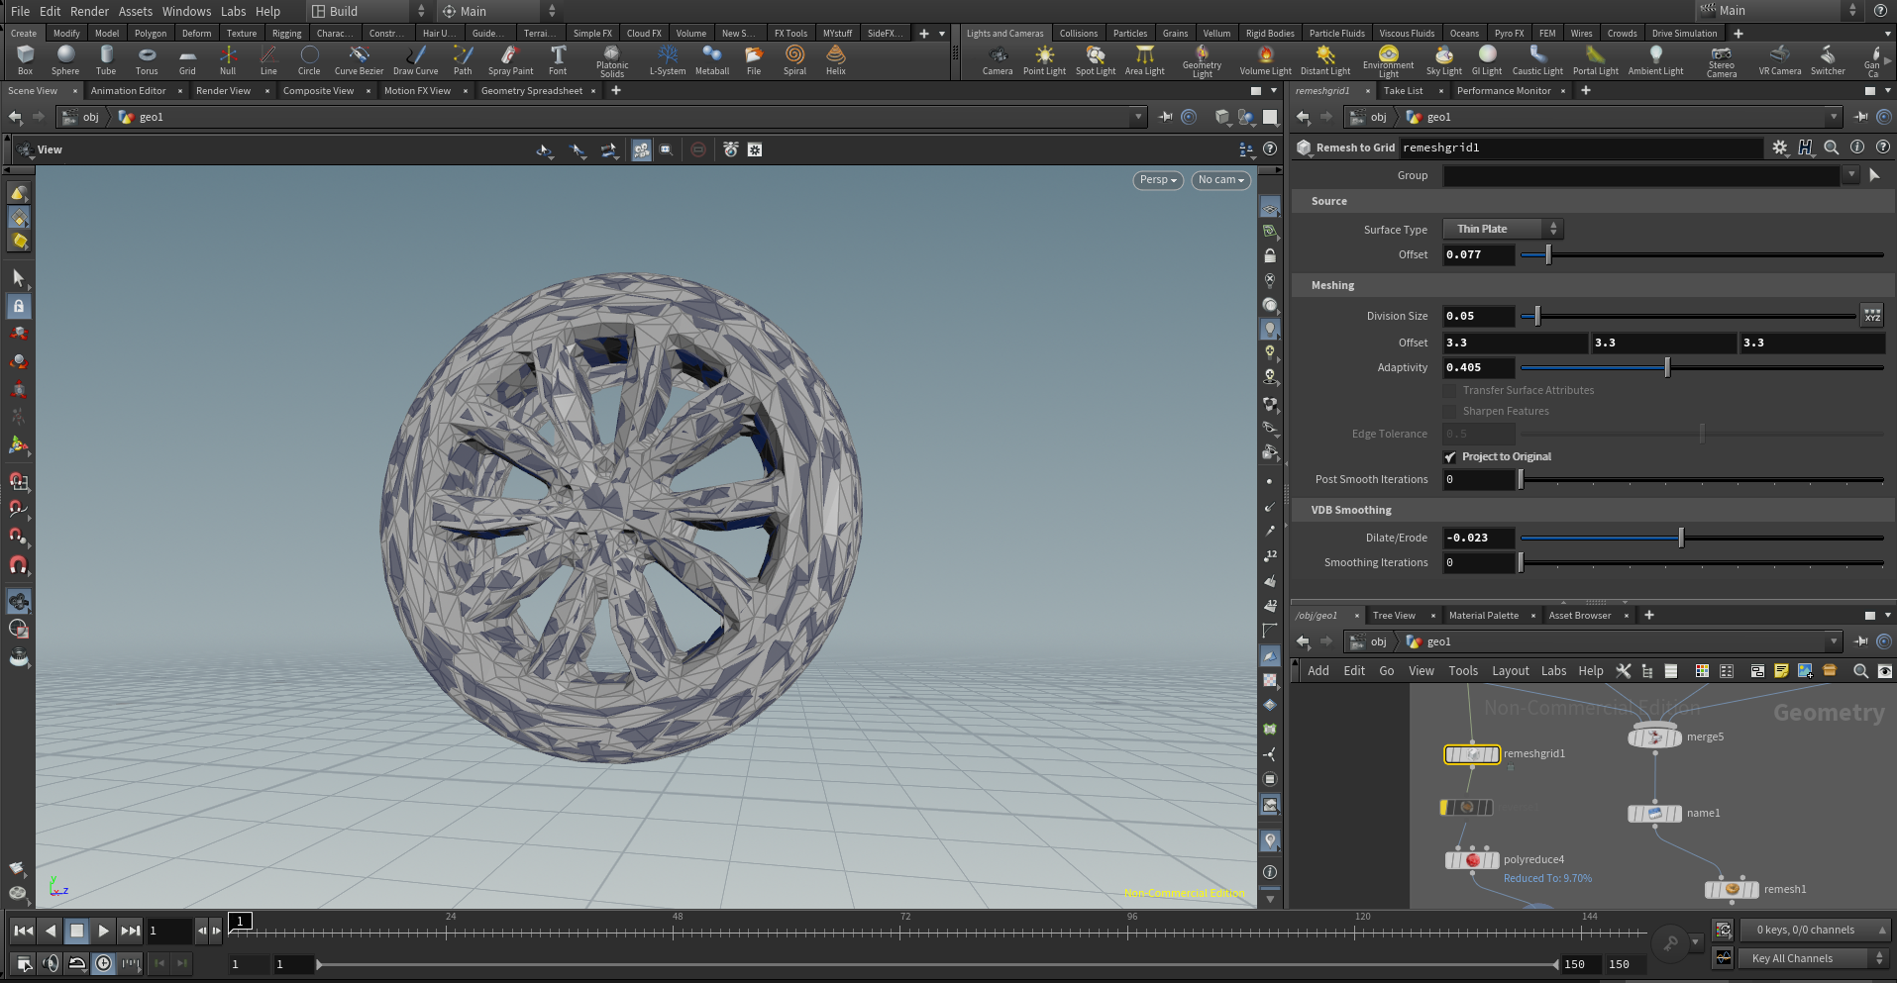The height and width of the screenshot is (983, 1897).
Task: Open network editor Layout menu
Action: click(1511, 671)
